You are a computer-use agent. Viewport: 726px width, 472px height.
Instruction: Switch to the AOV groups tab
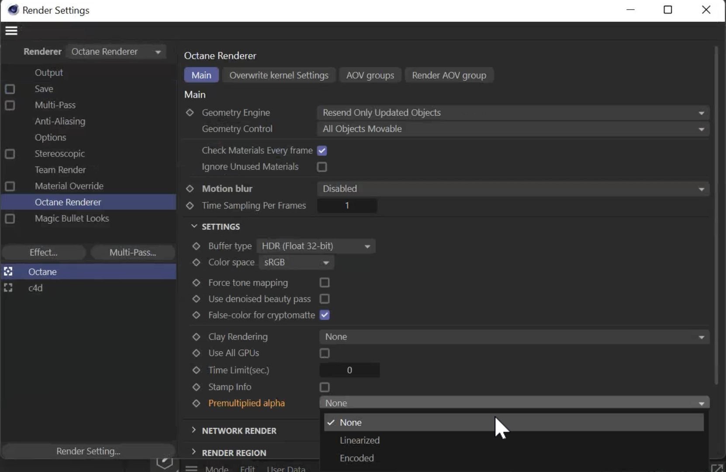(370, 75)
